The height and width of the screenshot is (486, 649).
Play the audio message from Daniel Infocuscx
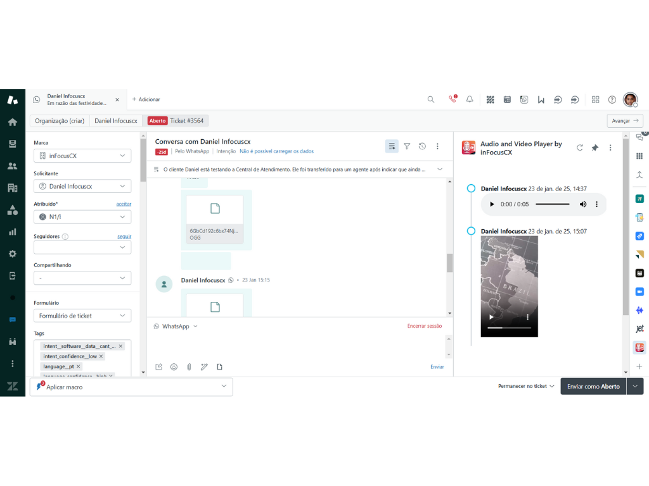pos(492,204)
